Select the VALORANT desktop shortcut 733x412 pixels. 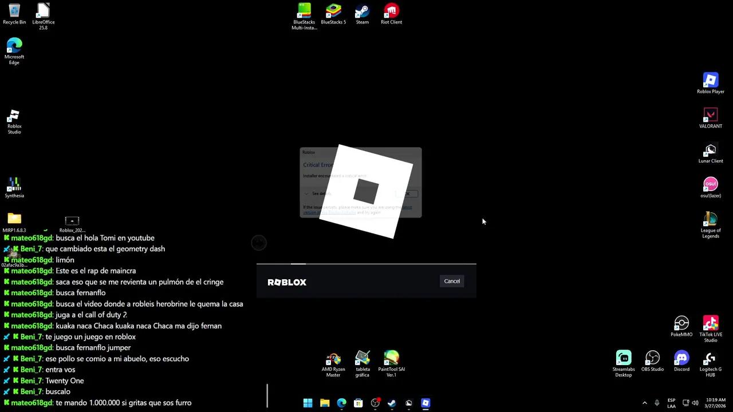(x=711, y=118)
